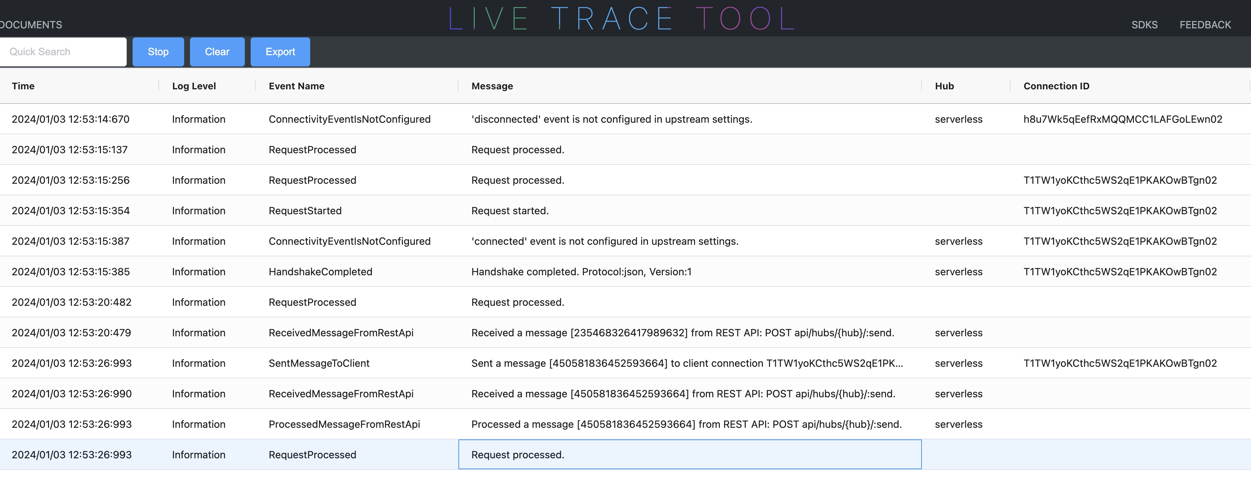This screenshot has height=491, width=1251.
Task: Select the SentMessageToClient event row
Action: [x=319, y=363]
